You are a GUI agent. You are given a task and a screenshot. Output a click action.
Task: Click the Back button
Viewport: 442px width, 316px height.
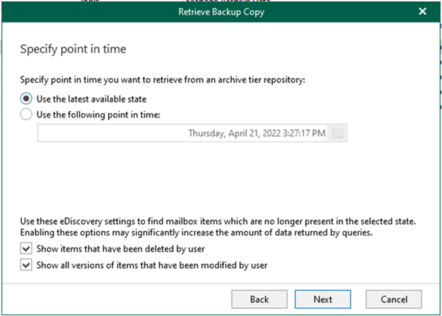pyautogui.click(x=259, y=299)
